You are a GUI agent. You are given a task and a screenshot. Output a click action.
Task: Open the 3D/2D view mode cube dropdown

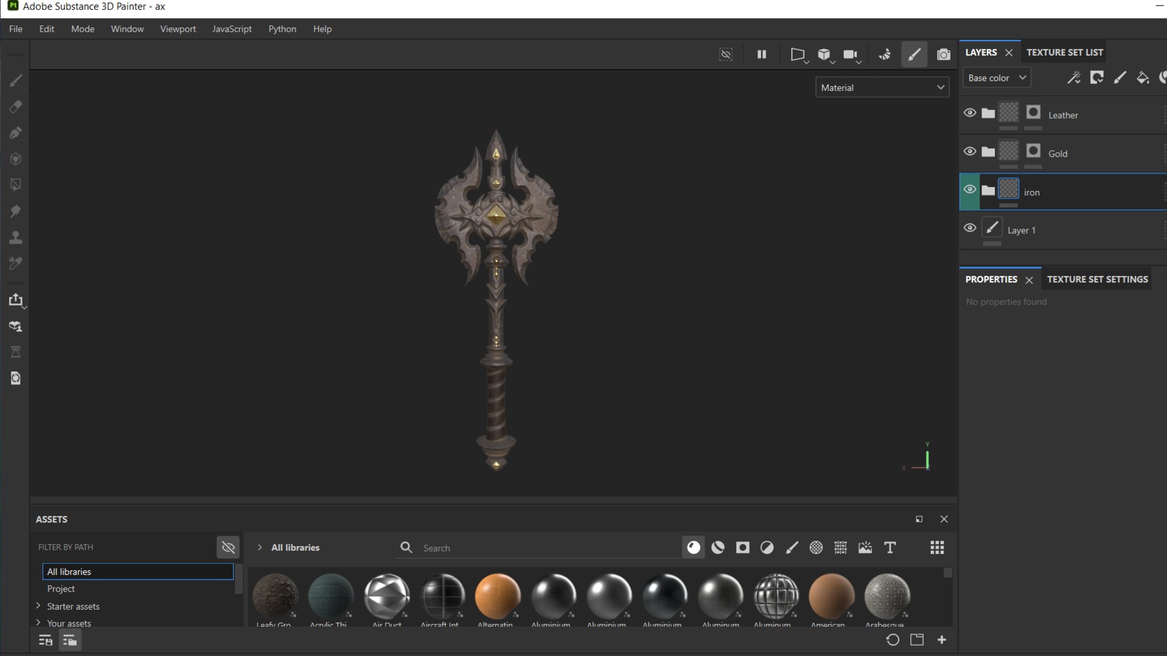click(x=825, y=55)
